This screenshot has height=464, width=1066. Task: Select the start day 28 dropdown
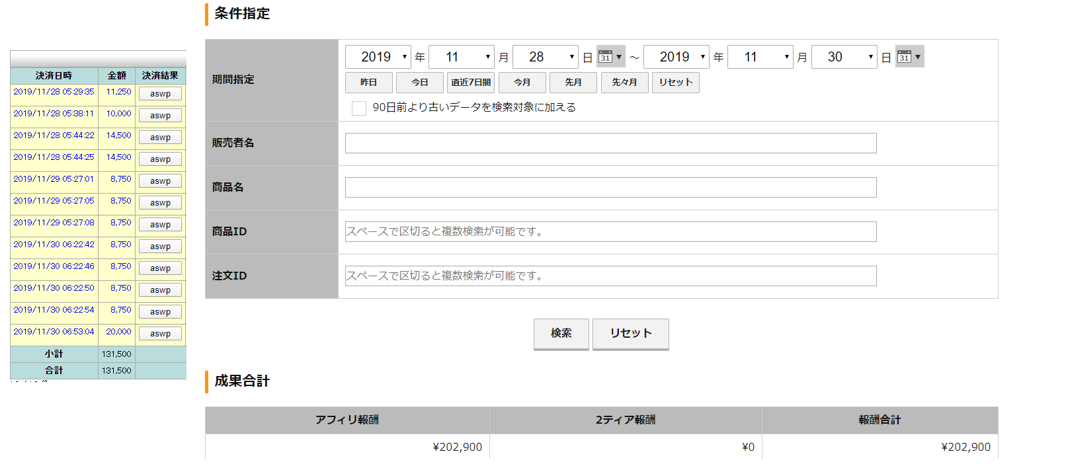545,57
